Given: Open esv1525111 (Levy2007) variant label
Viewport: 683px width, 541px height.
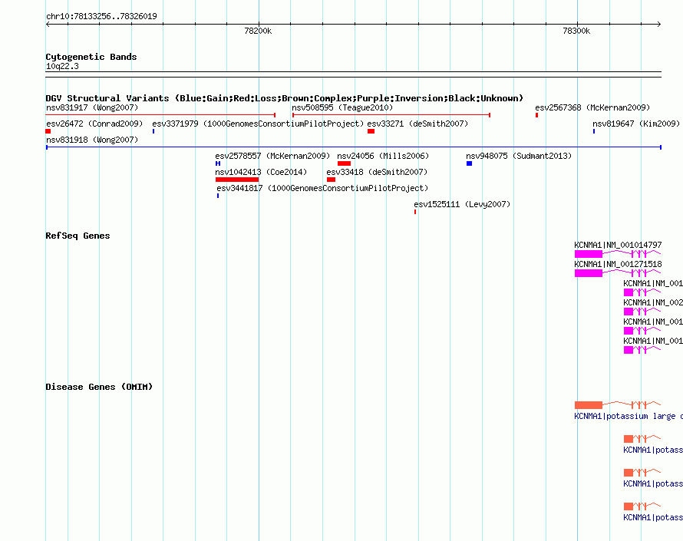Looking at the screenshot, I should [462, 204].
